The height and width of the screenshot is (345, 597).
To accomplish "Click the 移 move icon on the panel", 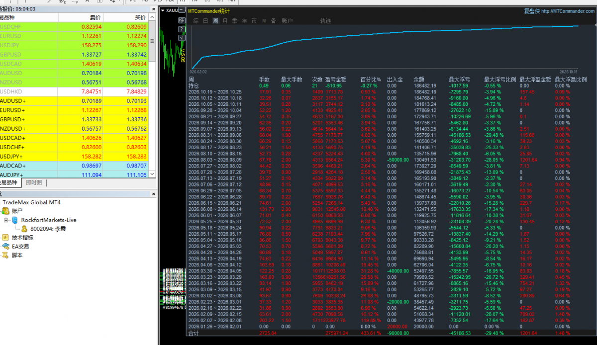I will click(x=182, y=20).
